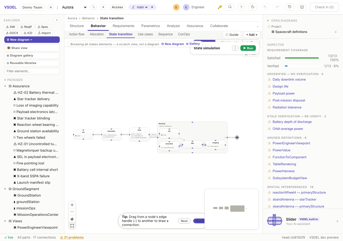Click the undo arrow icon

click(x=265, y=7)
